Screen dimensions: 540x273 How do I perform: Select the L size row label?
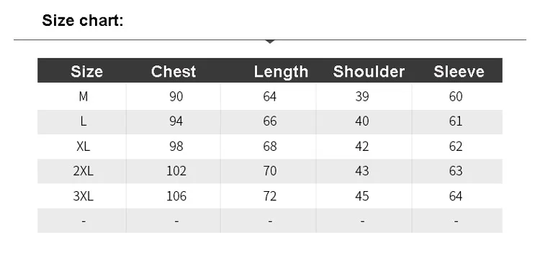(84, 121)
